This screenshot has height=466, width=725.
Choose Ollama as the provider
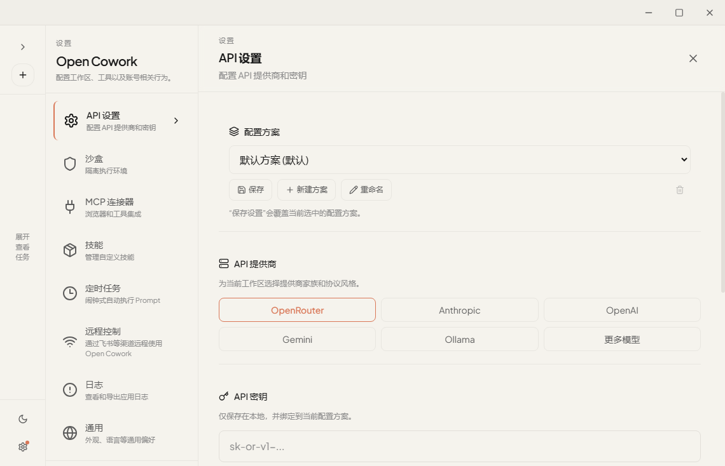click(459, 339)
